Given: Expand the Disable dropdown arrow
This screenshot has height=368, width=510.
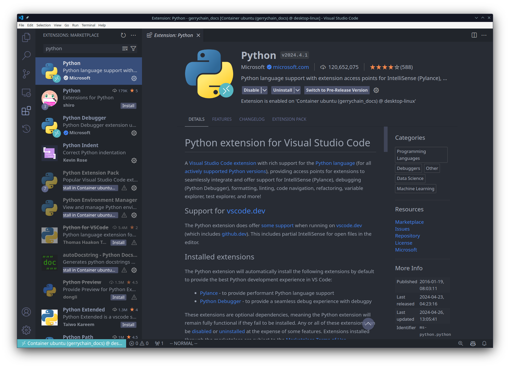Looking at the screenshot, I should 264,90.
